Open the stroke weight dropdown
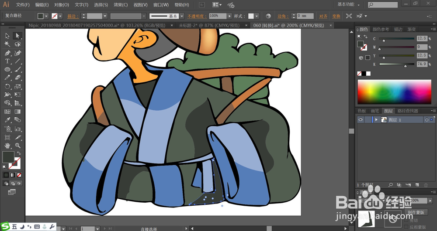Viewport: 437px width, 231px height. point(105,16)
